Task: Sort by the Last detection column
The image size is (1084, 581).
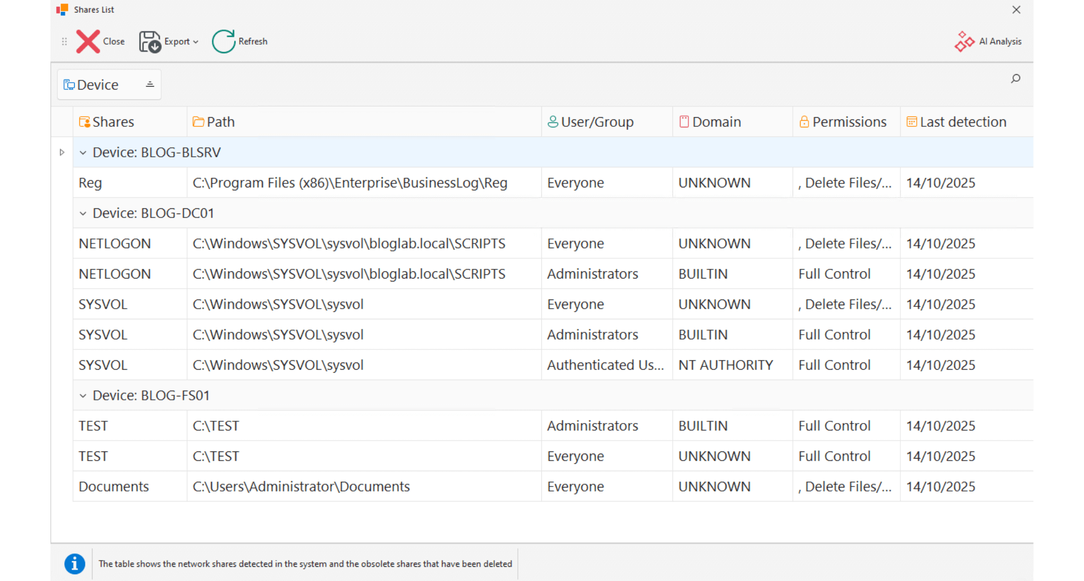Action: coord(962,122)
